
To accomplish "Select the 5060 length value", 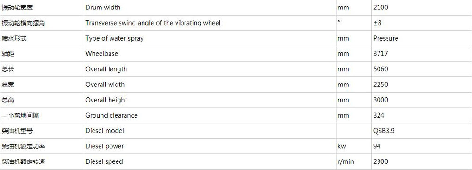I will point(380,69).
